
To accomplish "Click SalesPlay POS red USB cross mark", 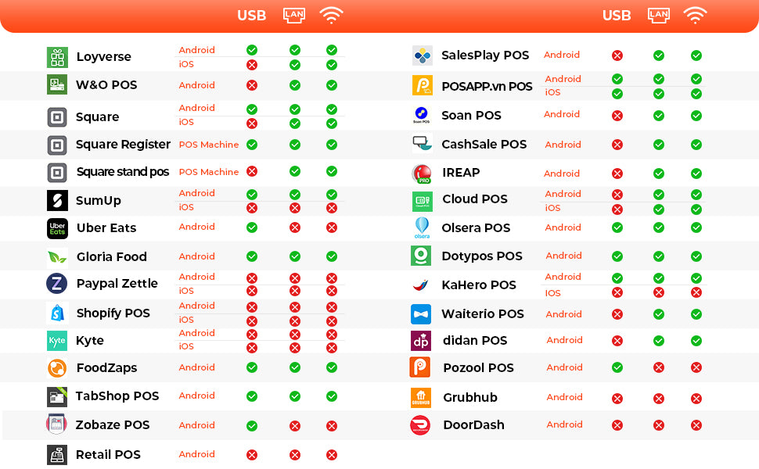I will click(x=617, y=55).
